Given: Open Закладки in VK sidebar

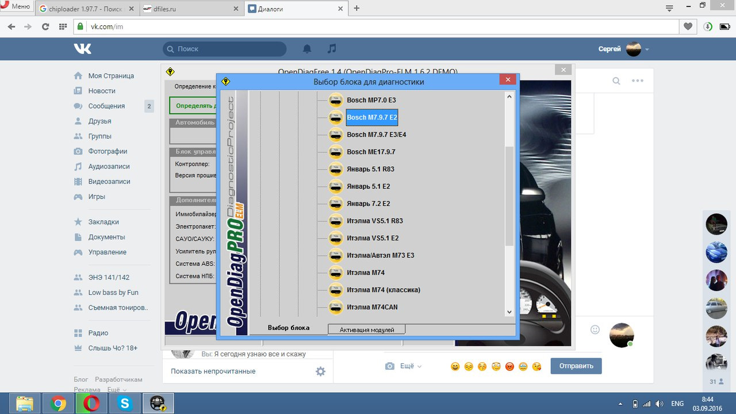Looking at the screenshot, I should (x=103, y=222).
